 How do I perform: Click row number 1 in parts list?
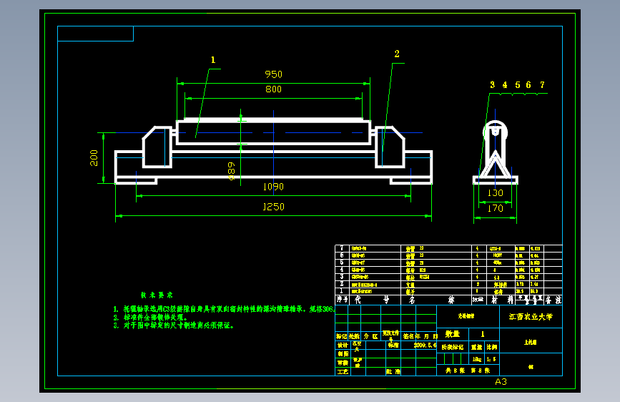[342, 291]
